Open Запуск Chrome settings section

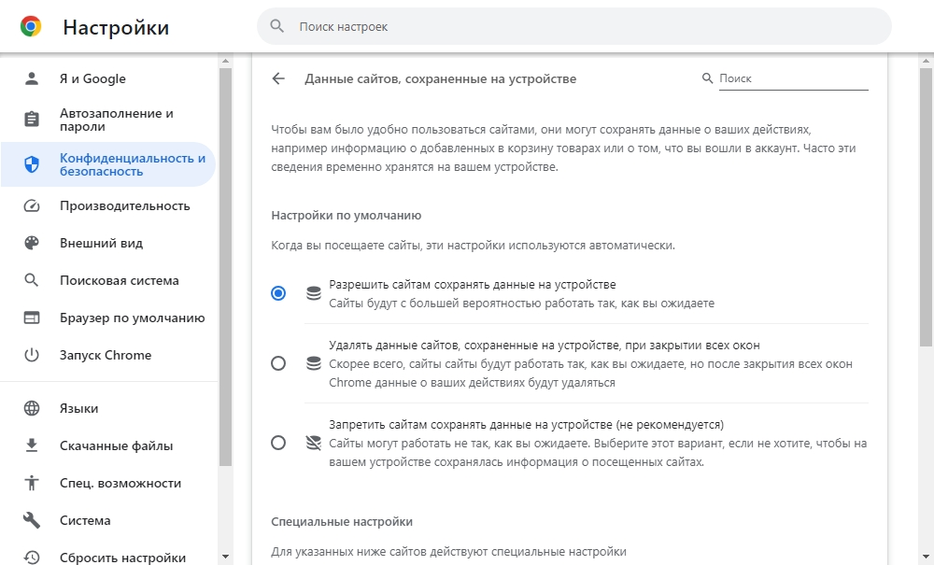pyautogui.click(x=107, y=355)
